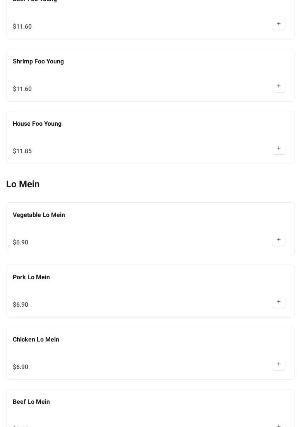View the Chicken Lo Mein item name

pyautogui.click(x=36, y=340)
